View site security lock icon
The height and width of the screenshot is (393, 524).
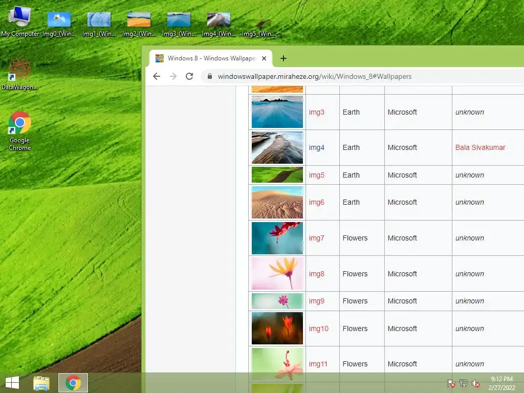point(209,76)
